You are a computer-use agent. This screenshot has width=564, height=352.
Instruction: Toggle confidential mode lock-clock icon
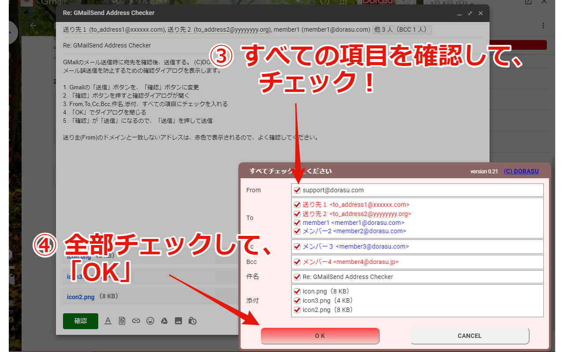click(x=193, y=321)
